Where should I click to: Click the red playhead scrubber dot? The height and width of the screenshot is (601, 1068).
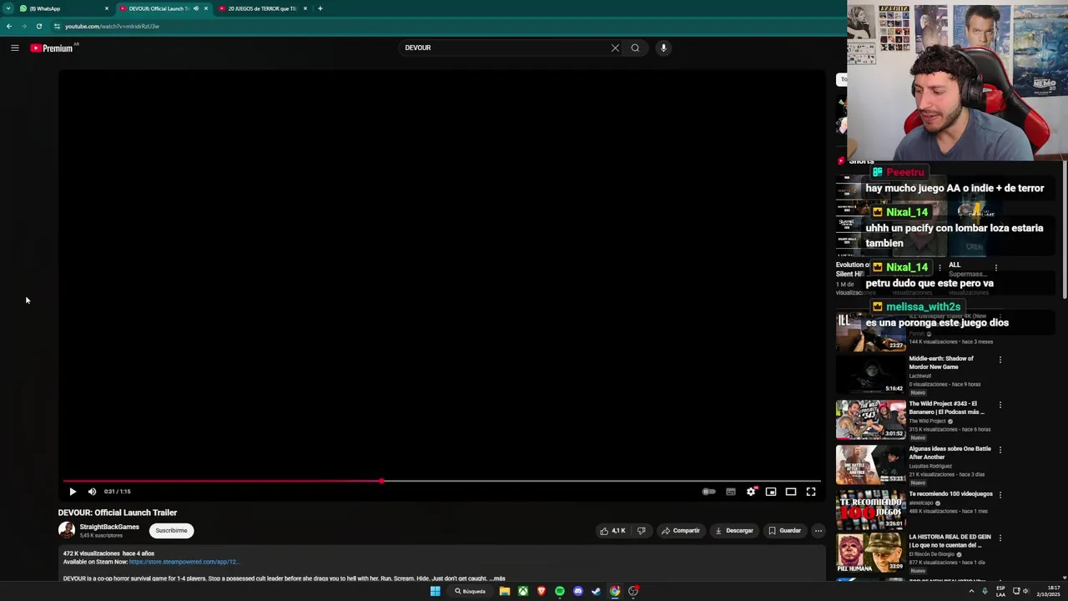381,481
